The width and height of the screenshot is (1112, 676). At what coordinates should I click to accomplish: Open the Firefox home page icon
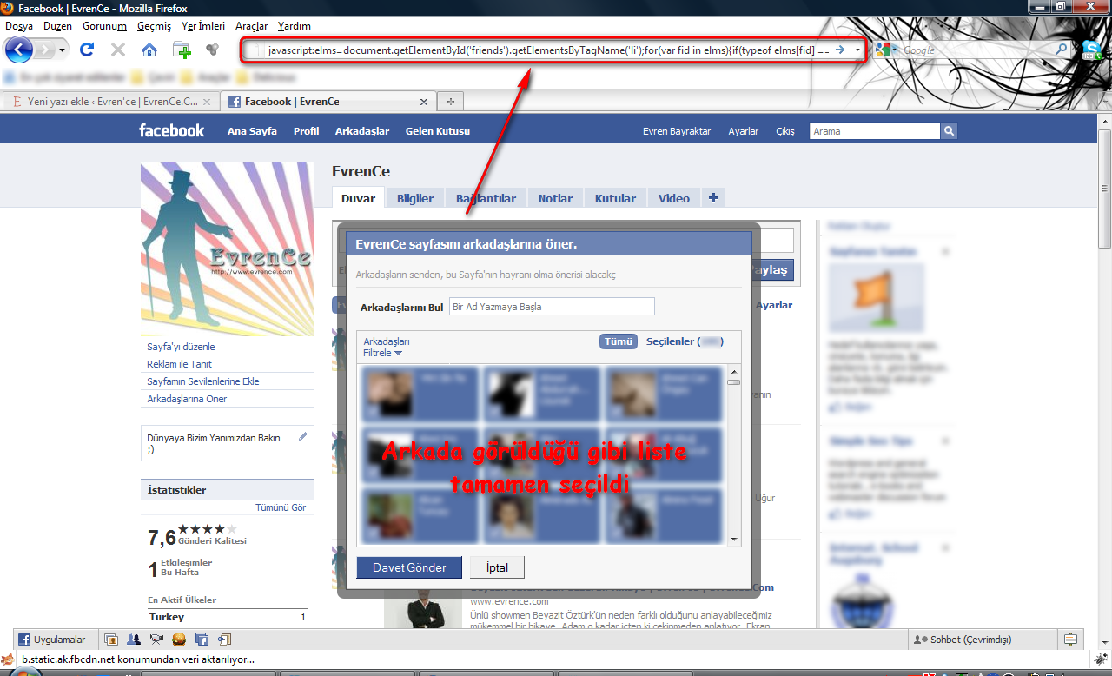(149, 50)
